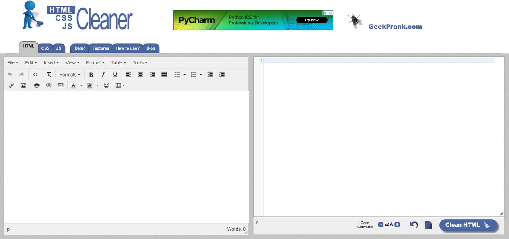Open the Blog tab

pos(151,48)
